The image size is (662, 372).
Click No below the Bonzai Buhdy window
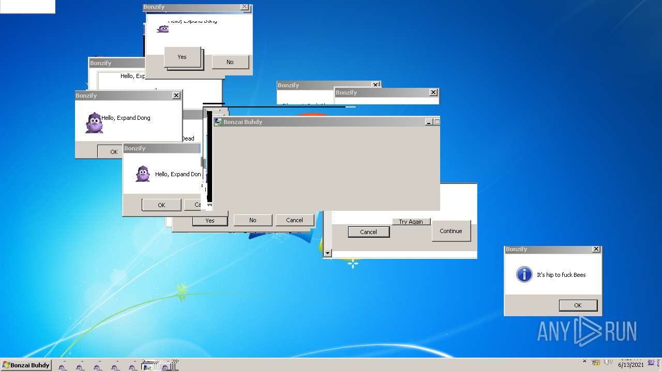[x=253, y=220]
